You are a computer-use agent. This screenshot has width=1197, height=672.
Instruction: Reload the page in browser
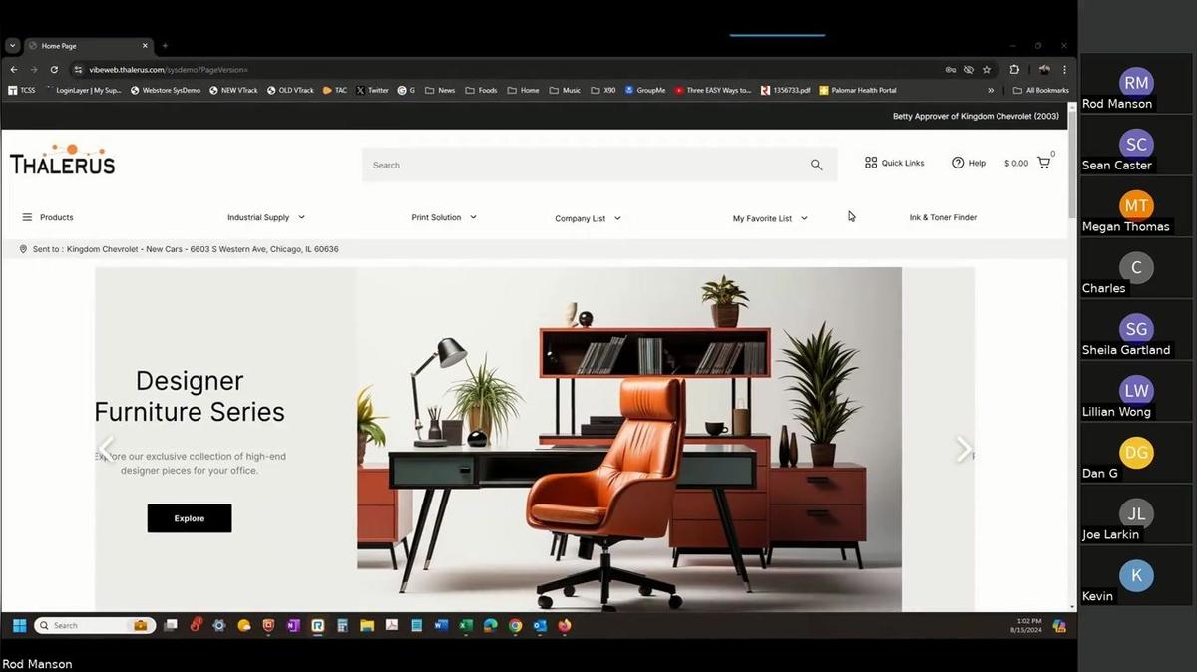coord(53,70)
